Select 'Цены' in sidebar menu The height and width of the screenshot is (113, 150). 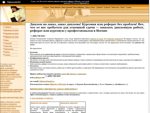click(6, 40)
